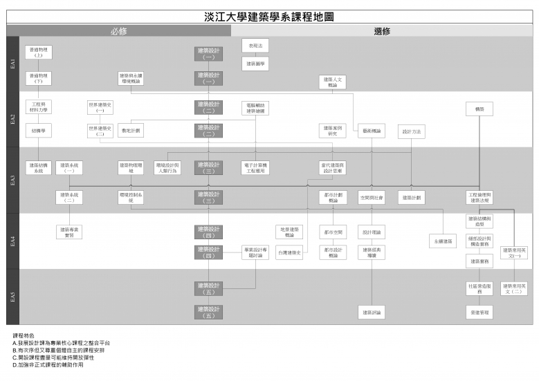The image size is (539, 381).
Task: Click the 設計方法 course box
Action: pos(412,131)
